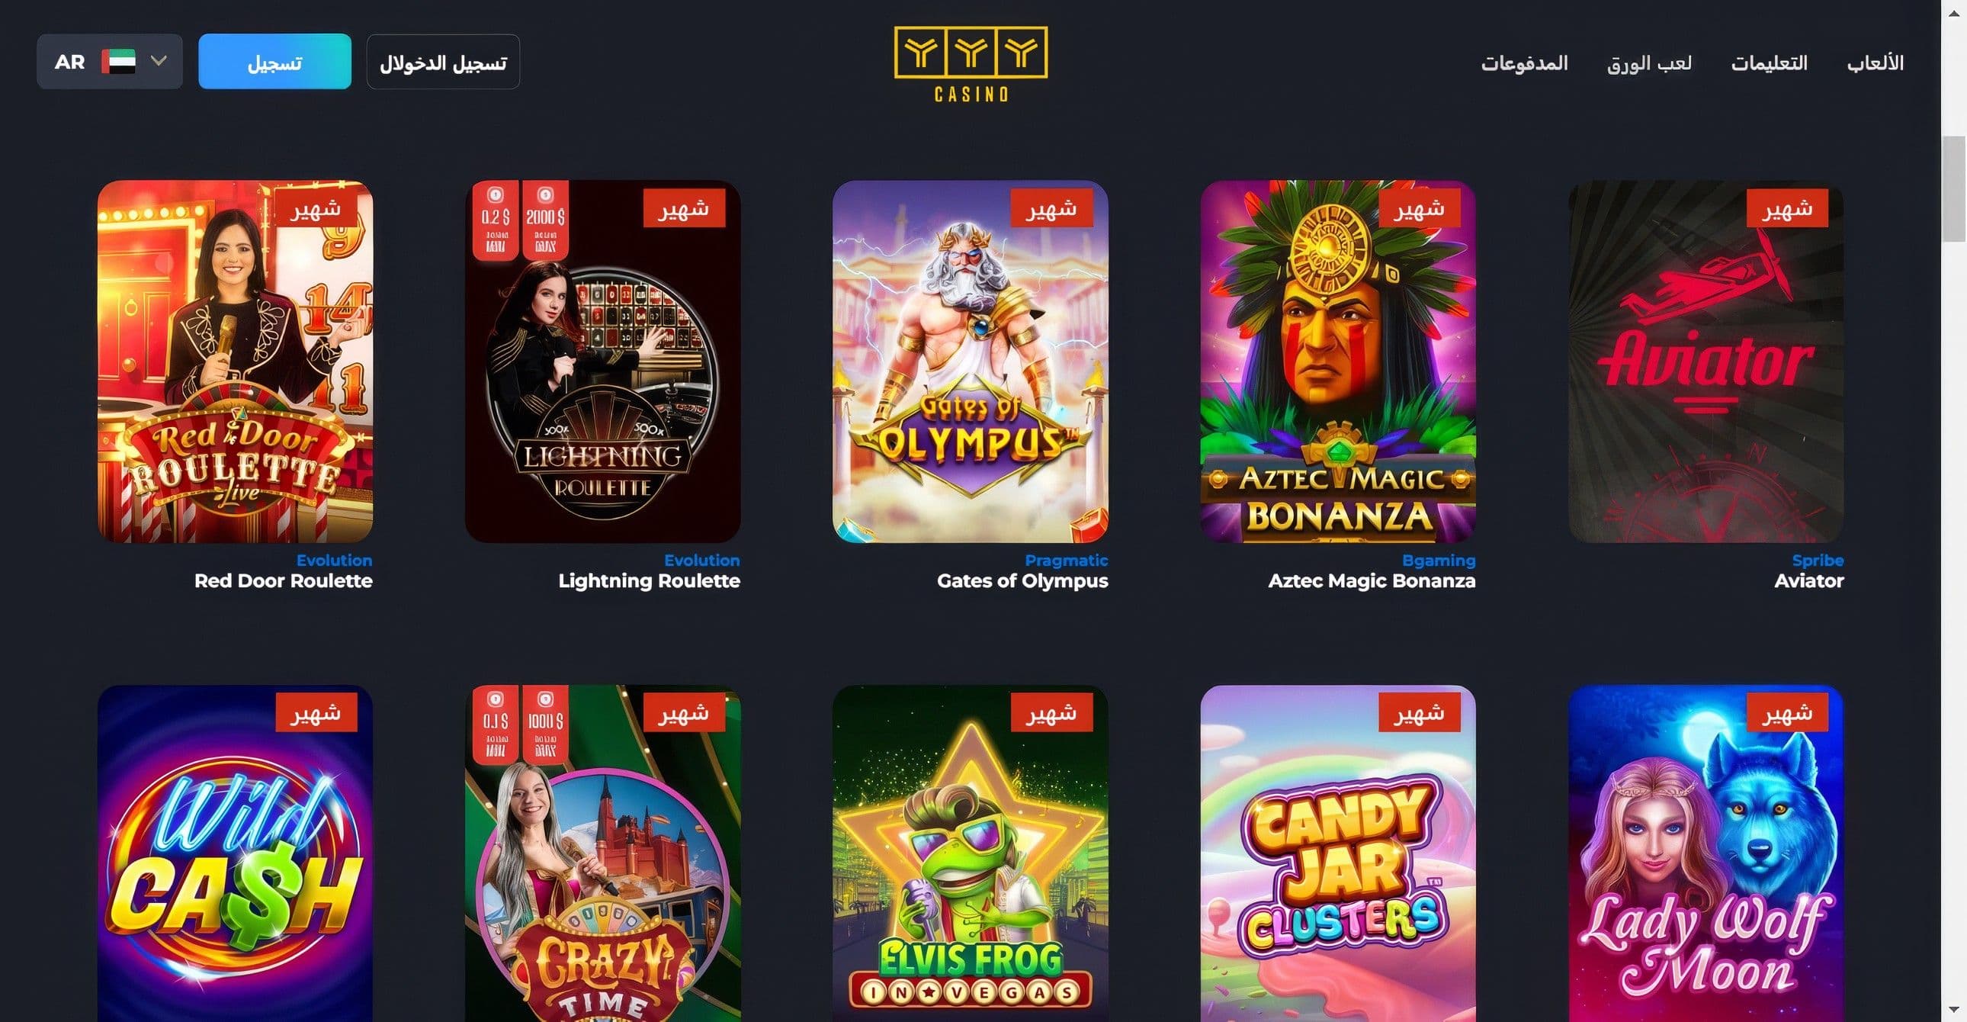The width and height of the screenshot is (1967, 1022).
Task: Open the AR language dropdown
Action: [x=110, y=61]
